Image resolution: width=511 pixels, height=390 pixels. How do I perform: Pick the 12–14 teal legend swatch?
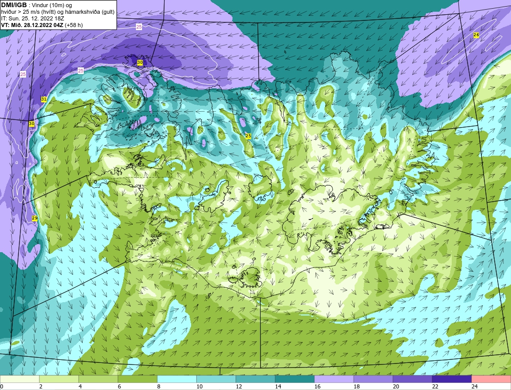pos(255,379)
